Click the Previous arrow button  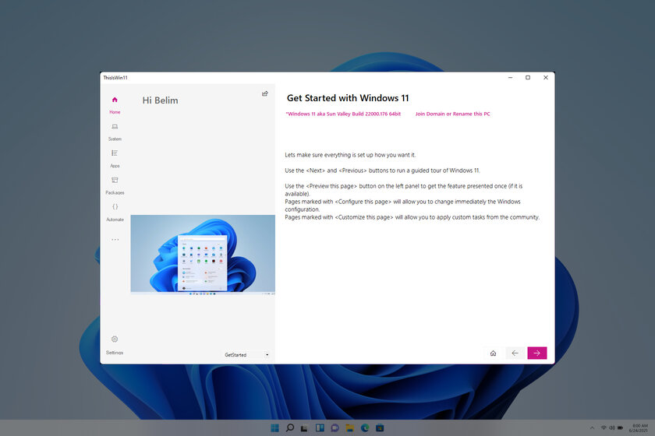(515, 353)
